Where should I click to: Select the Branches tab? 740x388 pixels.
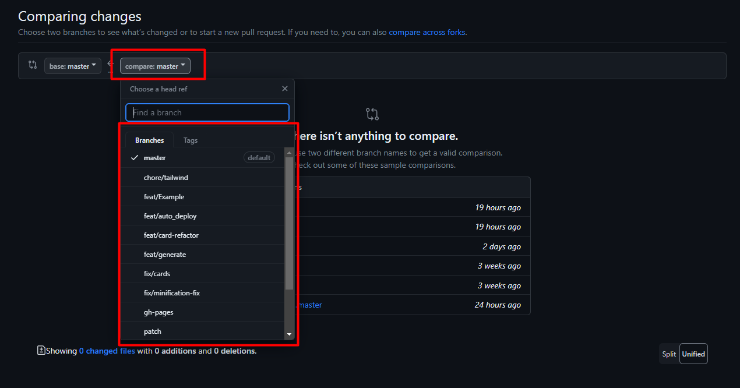click(x=149, y=140)
